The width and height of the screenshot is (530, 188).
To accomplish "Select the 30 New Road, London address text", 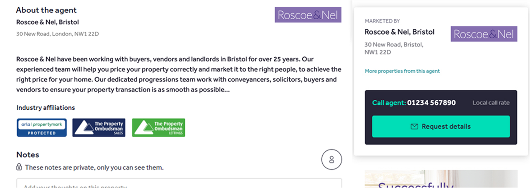I will (x=57, y=34).
